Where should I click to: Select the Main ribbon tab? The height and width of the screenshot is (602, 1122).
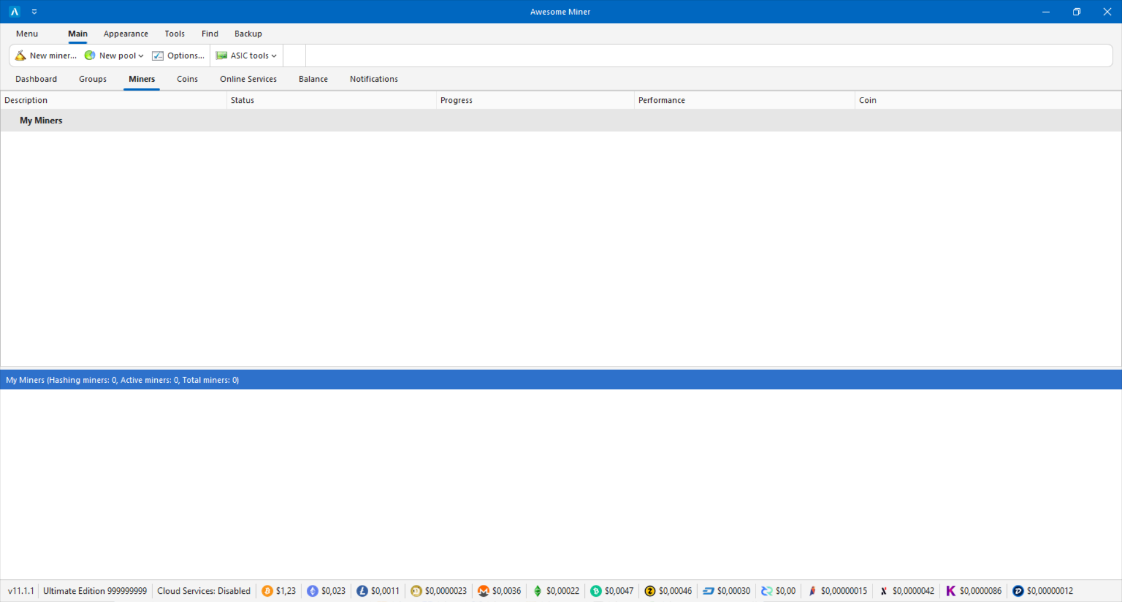point(78,34)
